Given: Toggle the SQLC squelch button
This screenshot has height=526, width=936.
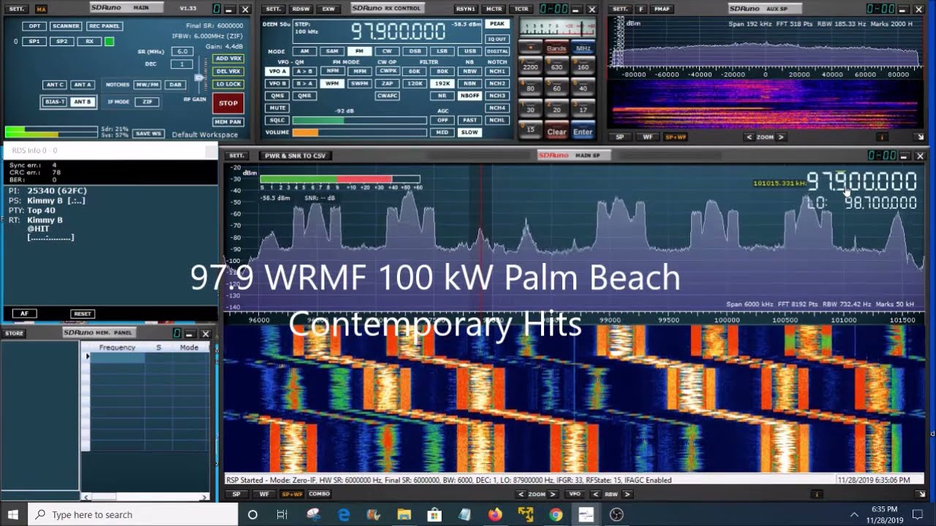Looking at the screenshot, I should tap(277, 121).
